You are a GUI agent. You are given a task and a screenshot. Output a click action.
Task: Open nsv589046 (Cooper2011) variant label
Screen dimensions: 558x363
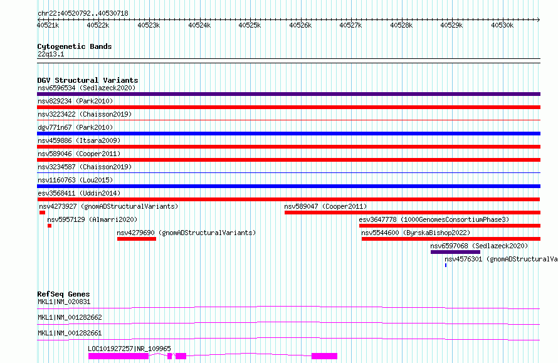pos(79,154)
